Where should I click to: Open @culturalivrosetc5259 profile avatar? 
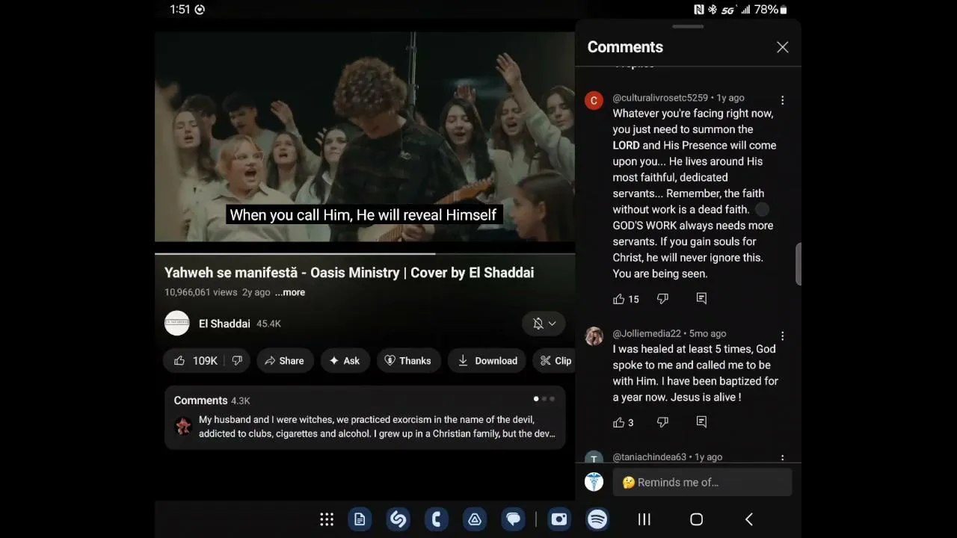pos(594,101)
